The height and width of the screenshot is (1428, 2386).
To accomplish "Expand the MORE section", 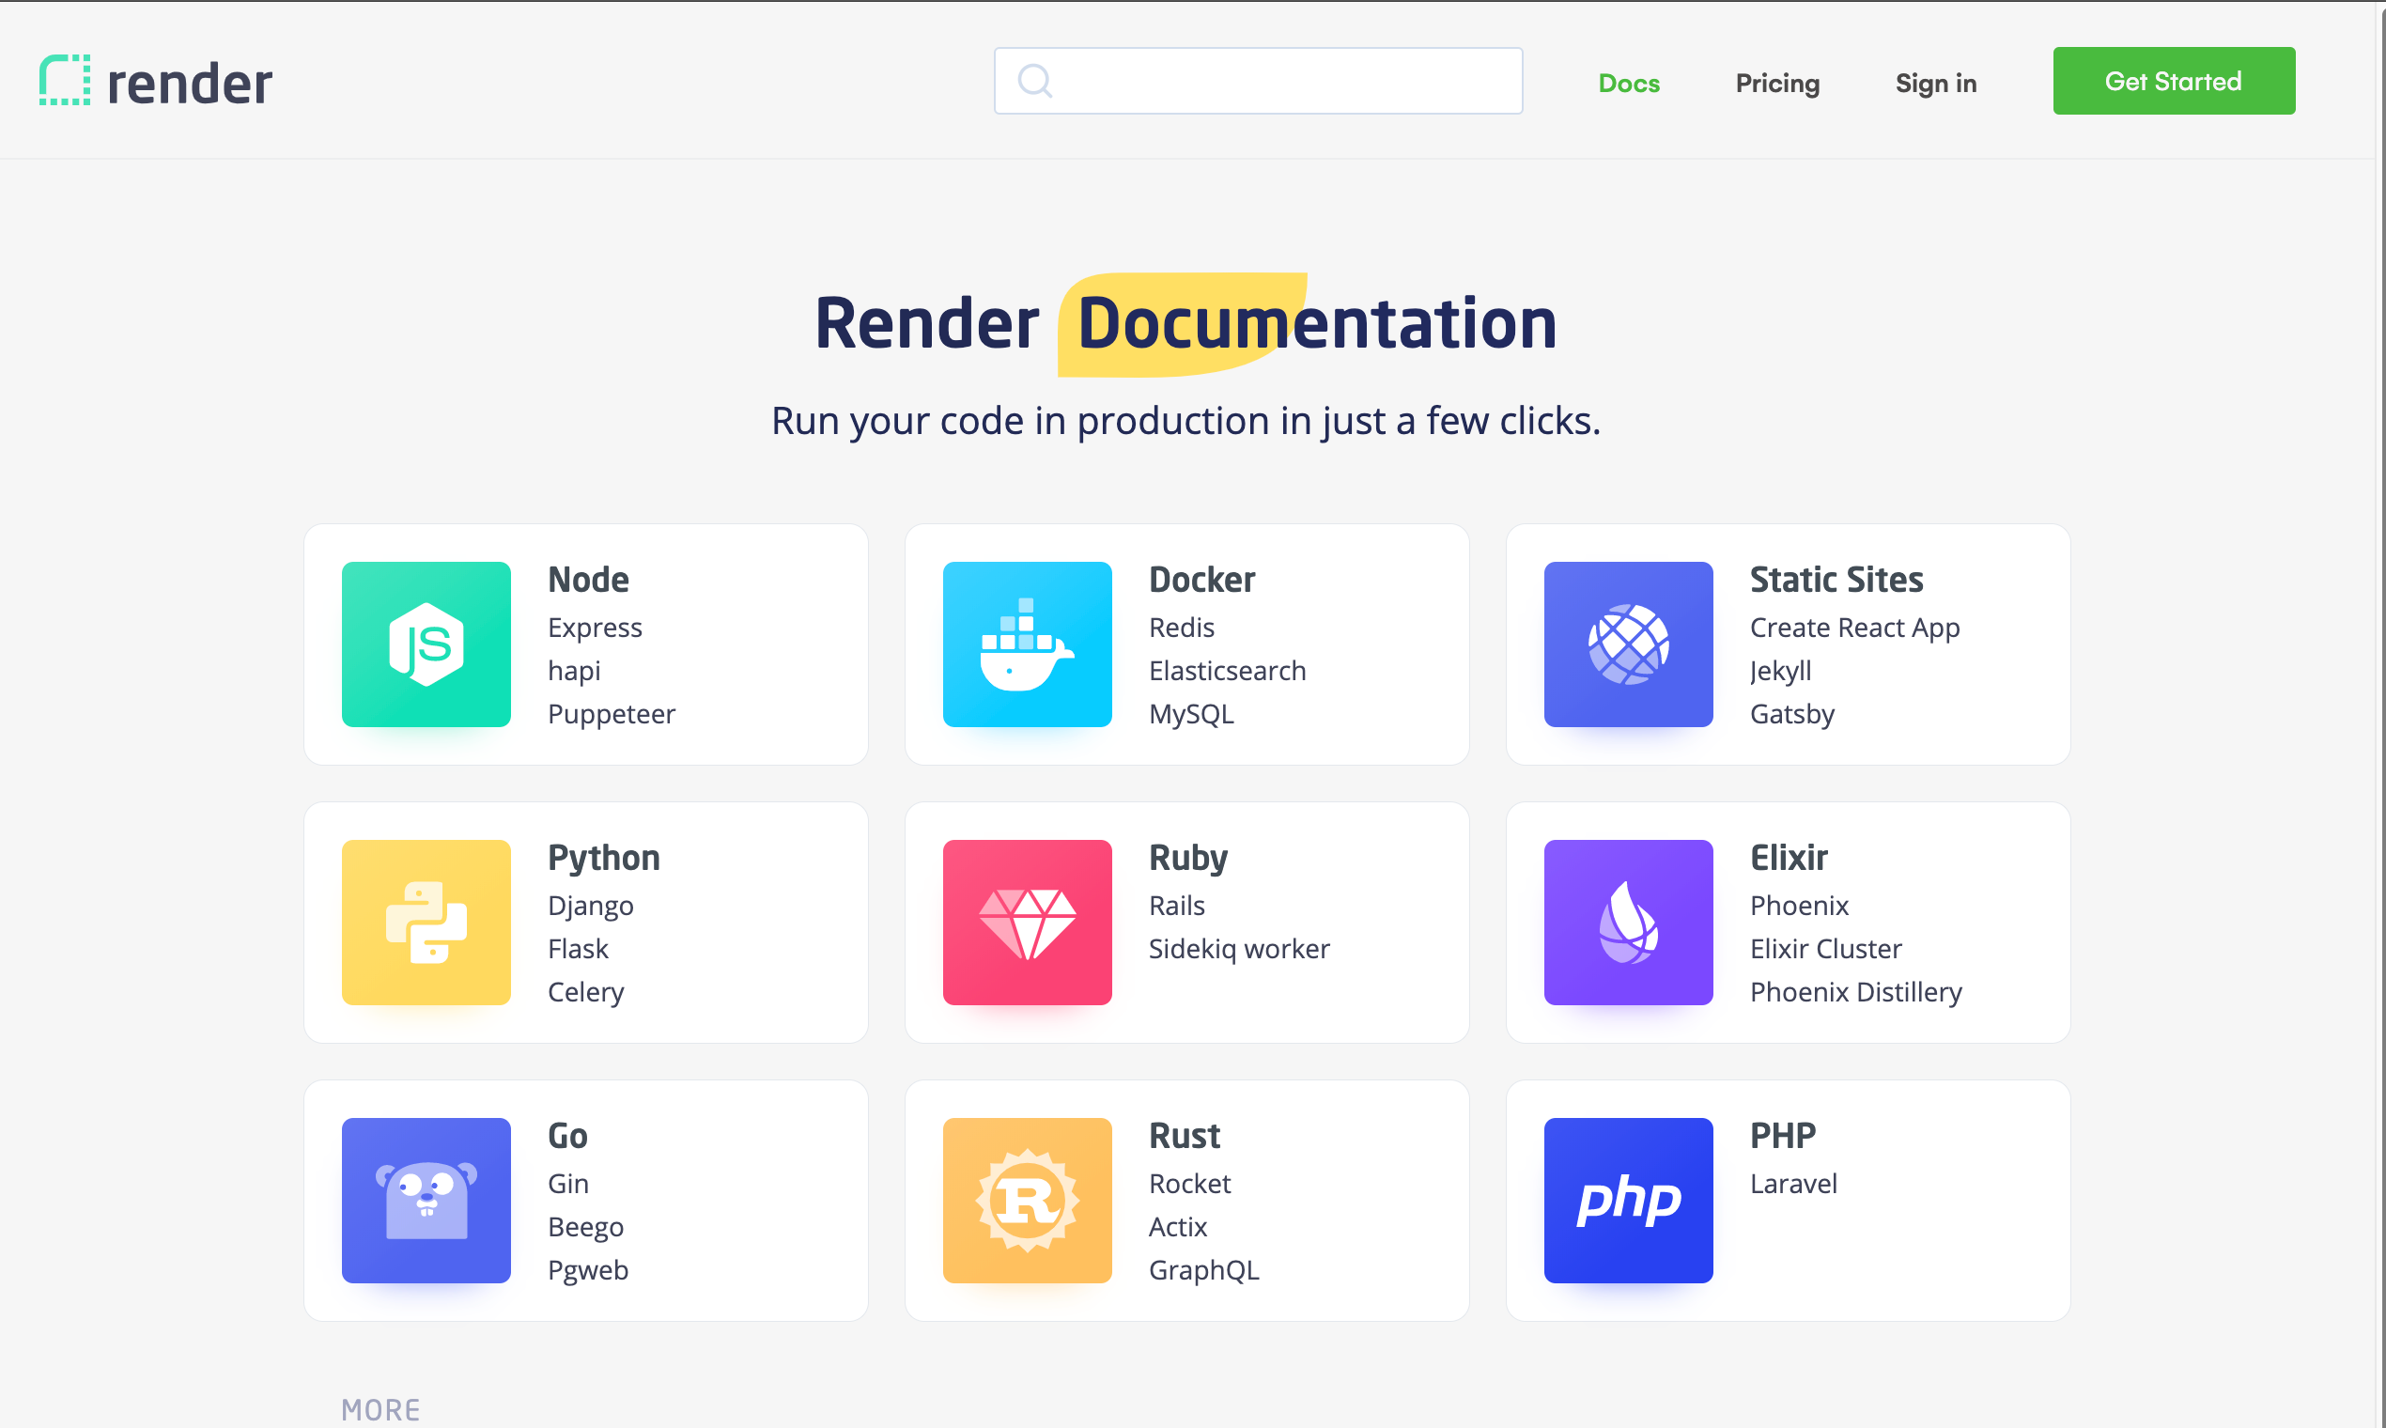I will (x=381, y=1409).
